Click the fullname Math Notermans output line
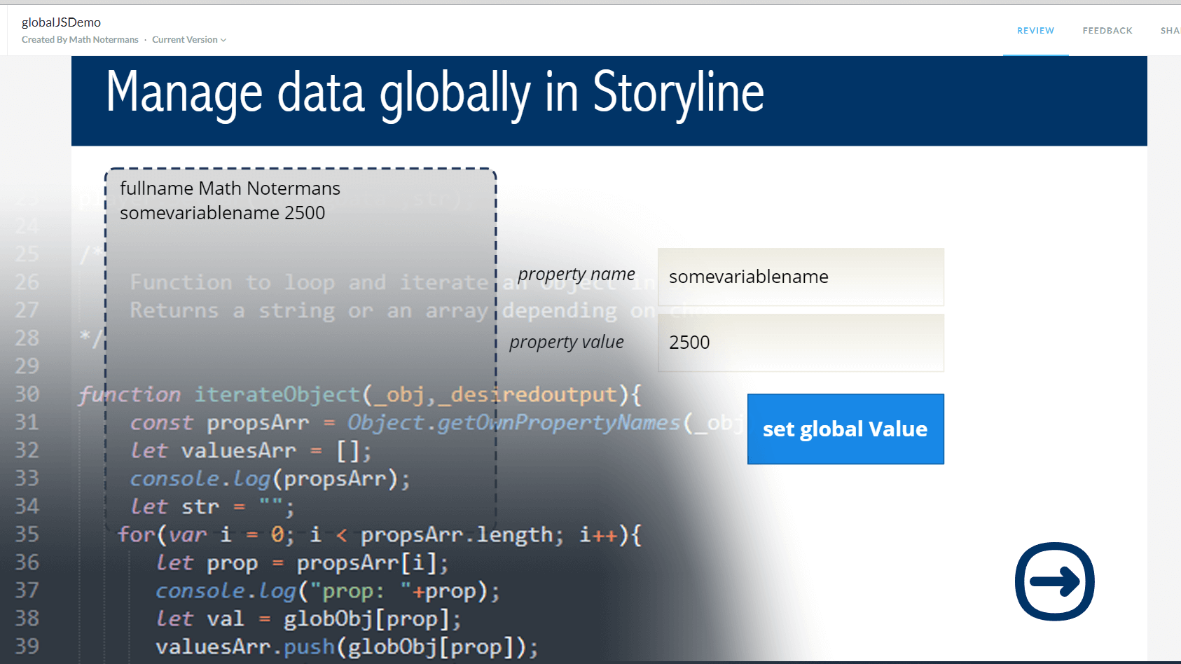 (230, 188)
